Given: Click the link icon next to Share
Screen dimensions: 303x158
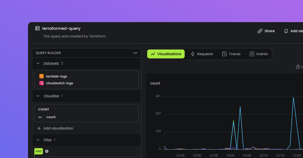Looking at the screenshot, I should pyautogui.click(x=260, y=31).
